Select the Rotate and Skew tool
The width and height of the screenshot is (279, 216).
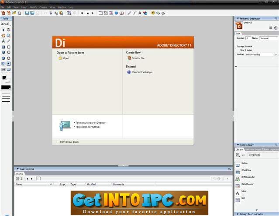coord(9,30)
